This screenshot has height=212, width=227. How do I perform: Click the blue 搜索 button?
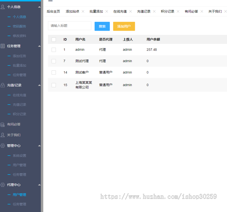[102, 26]
